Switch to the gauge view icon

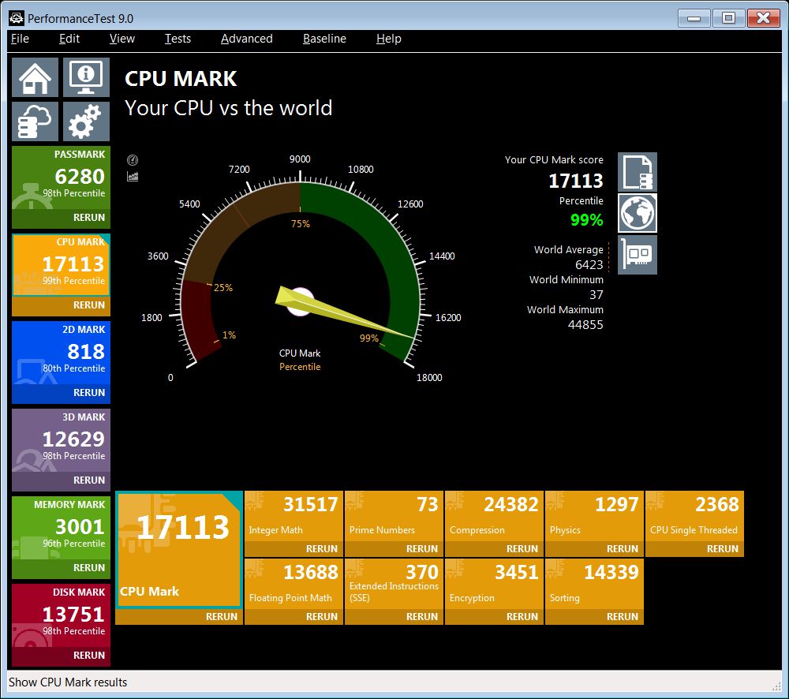(133, 160)
